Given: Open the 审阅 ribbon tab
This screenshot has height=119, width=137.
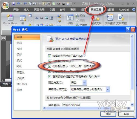Looking at the screenshot, I should pyautogui.click(x=73, y=10).
